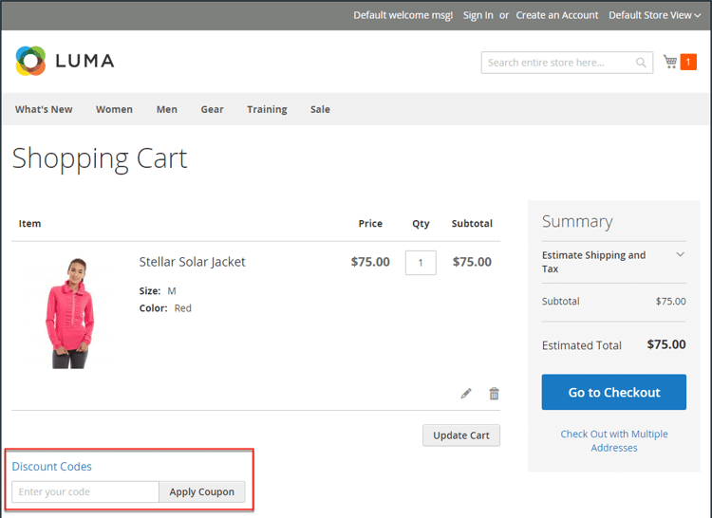Click Check Out with Multiple Addresses link

614,440
